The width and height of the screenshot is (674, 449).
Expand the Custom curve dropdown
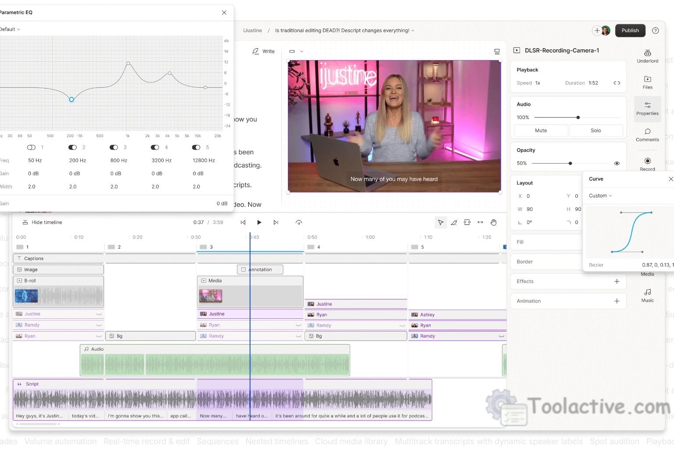[600, 196]
